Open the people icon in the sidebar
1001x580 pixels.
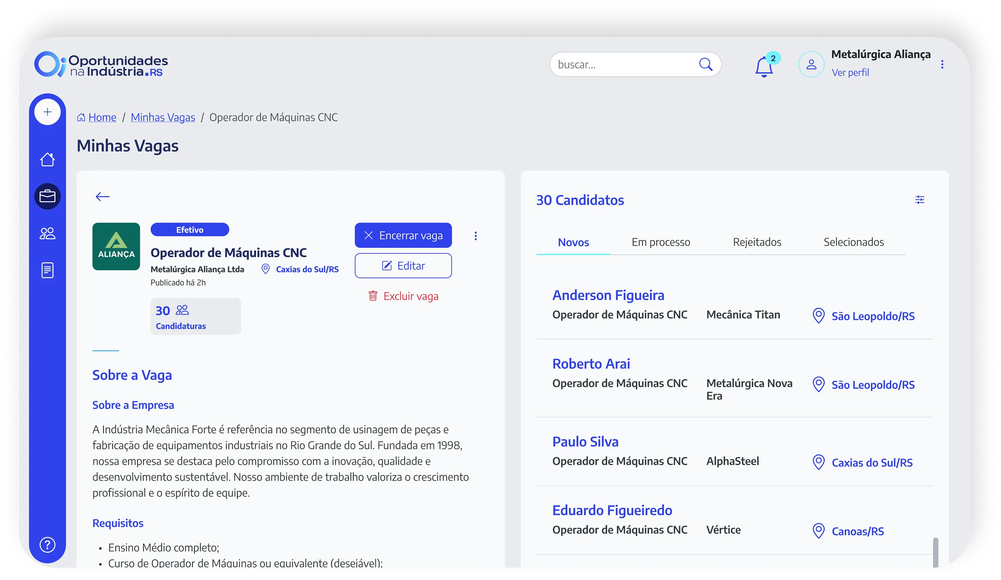point(47,233)
